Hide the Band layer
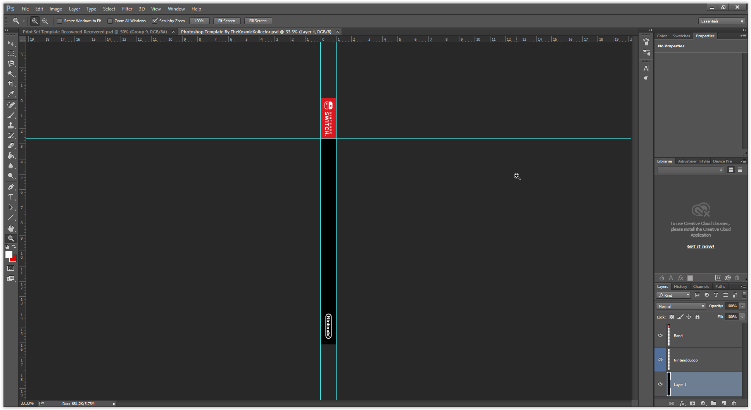This screenshot has height=410, width=751. click(x=660, y=335)
